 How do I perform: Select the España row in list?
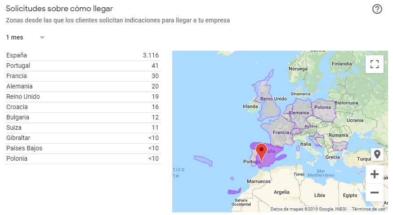pyautogui.click(x=83, y=55)
